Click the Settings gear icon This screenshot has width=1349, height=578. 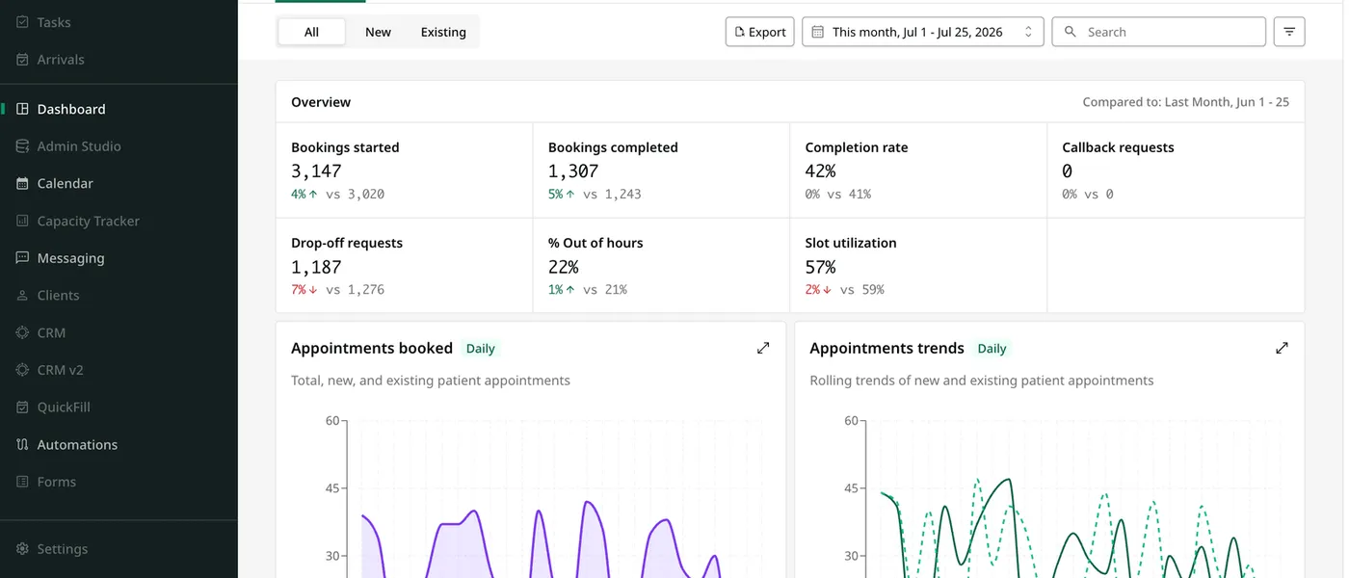[22, 549]
